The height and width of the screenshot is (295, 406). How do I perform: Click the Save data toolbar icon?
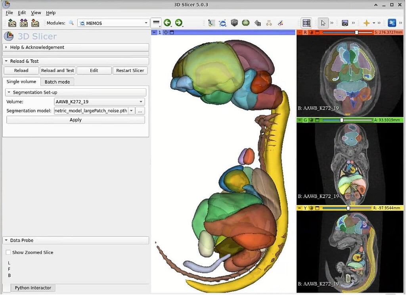pos(35,23)
